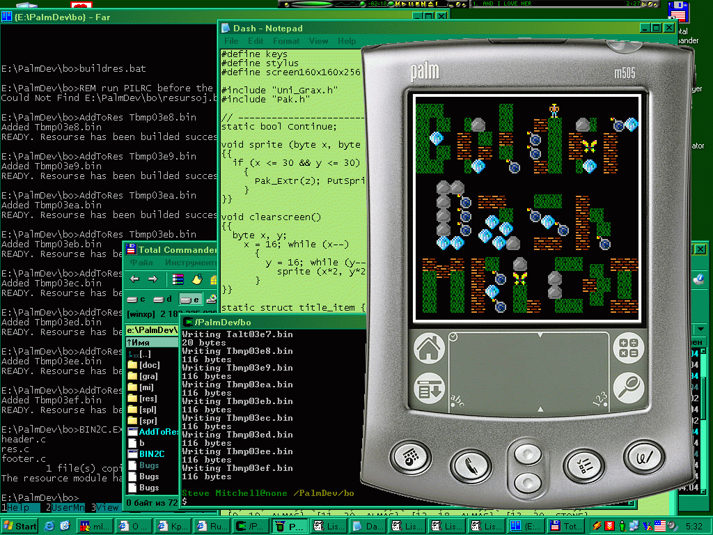
Task: Click the taskbar clock showing 5:32
Action: point(694,527)
